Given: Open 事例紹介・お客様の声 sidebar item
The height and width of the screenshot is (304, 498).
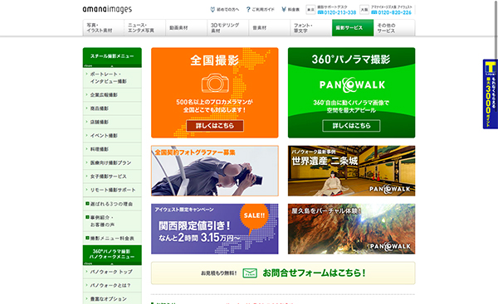Looking at the screenshot, I should [x=112, y=221].
